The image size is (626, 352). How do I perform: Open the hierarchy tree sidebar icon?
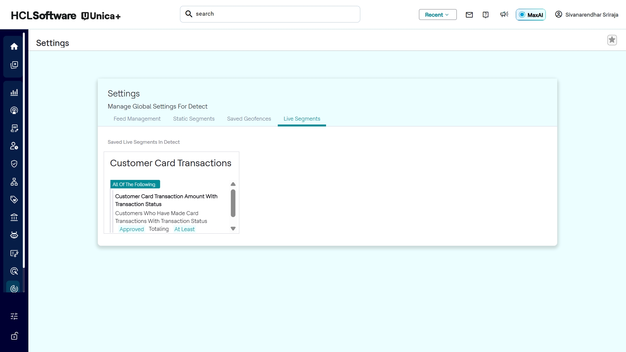14,182
